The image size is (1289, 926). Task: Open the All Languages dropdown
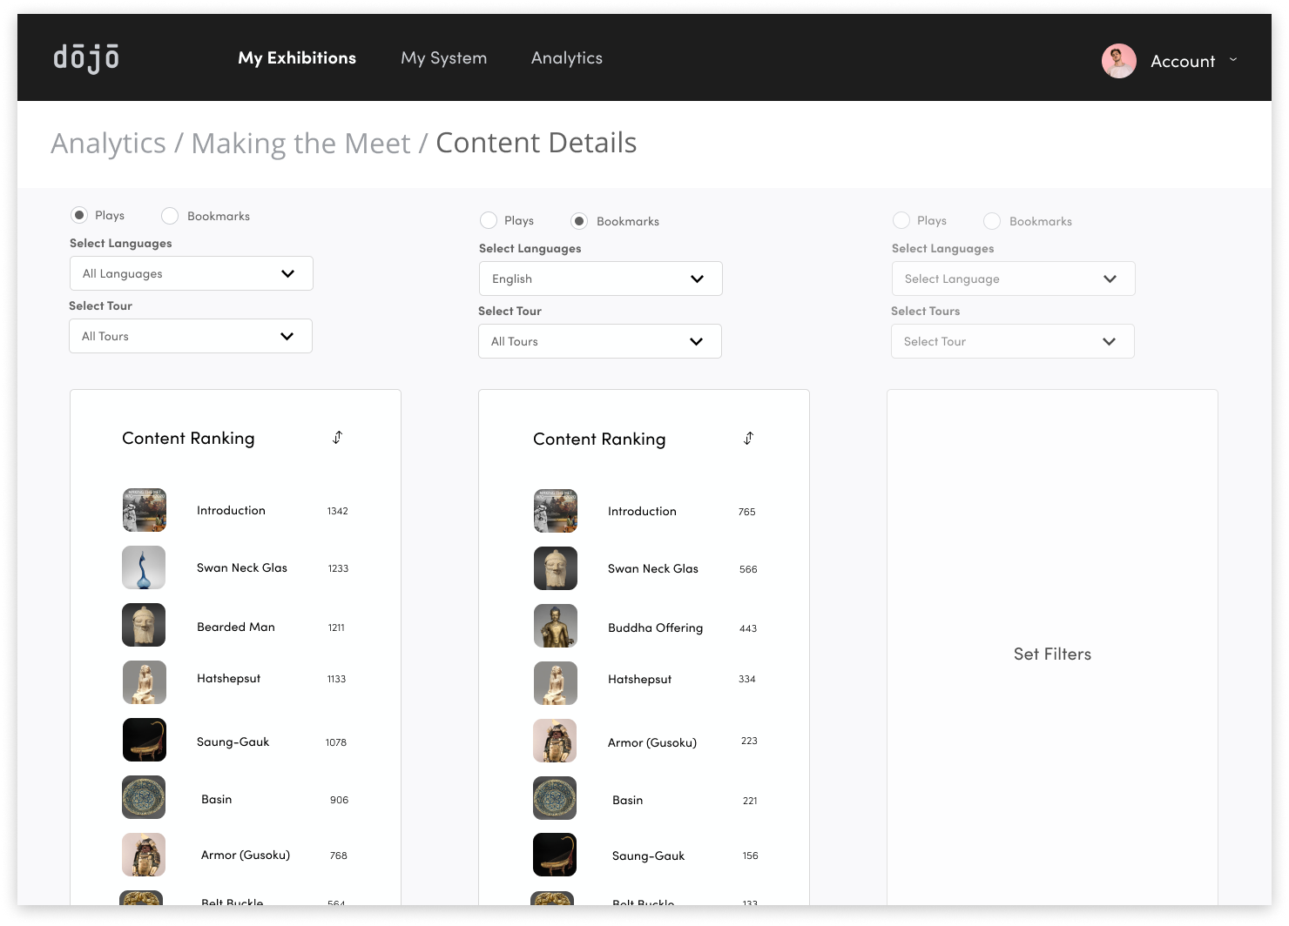point(192,273)
